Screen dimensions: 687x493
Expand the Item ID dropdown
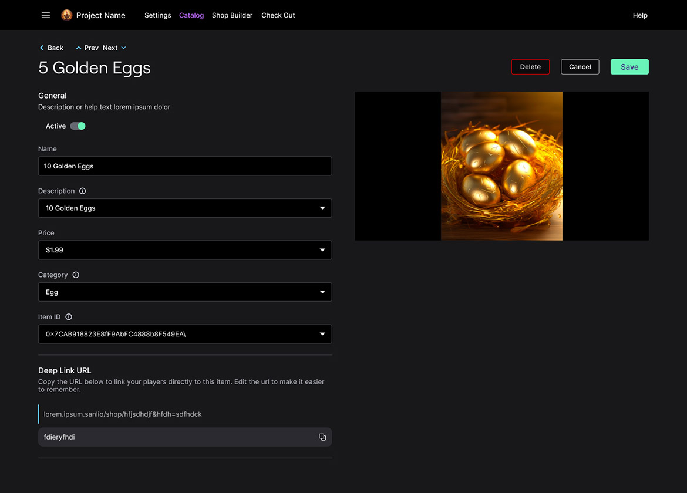tap(322, 334)
